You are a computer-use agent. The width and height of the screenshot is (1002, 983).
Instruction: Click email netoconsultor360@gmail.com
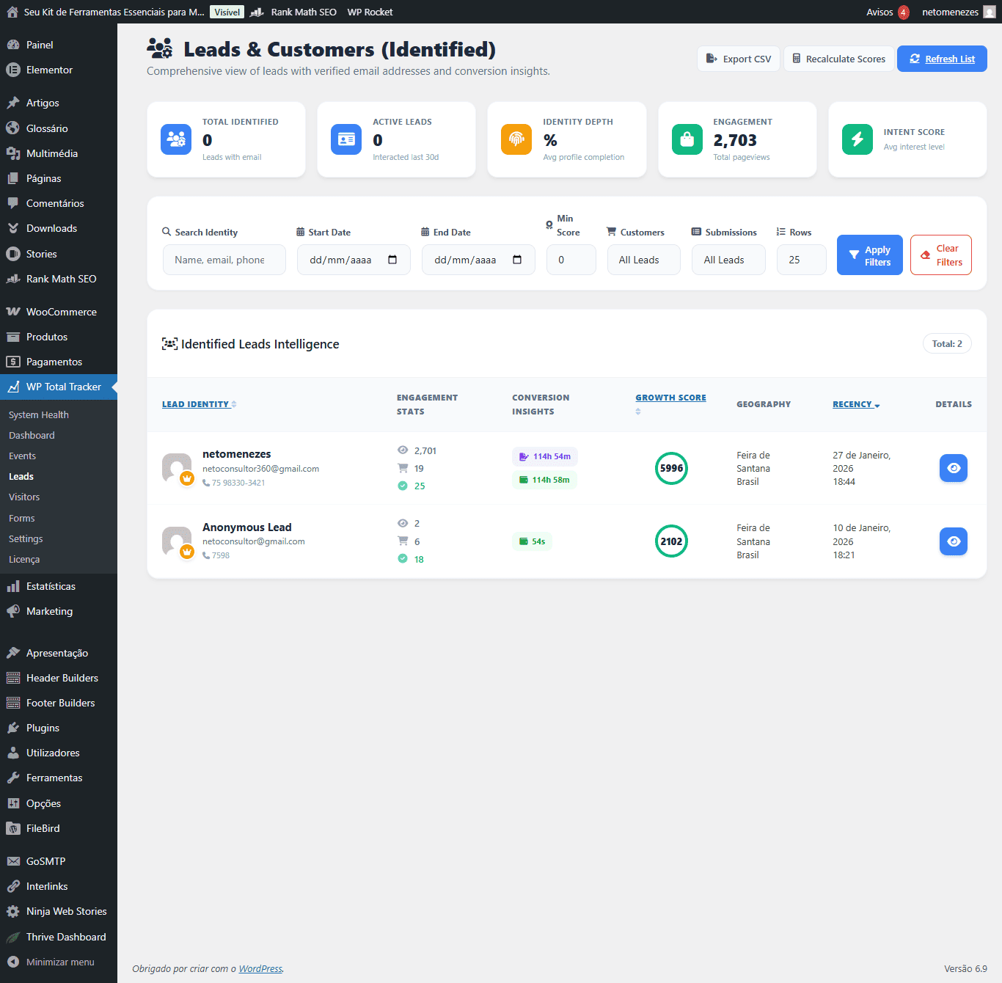coord(260,469)
